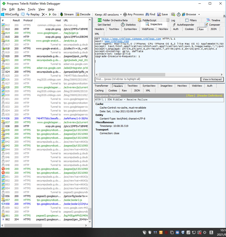
Task: Click the taskbar shield tray icon
Action: (150, 232)
